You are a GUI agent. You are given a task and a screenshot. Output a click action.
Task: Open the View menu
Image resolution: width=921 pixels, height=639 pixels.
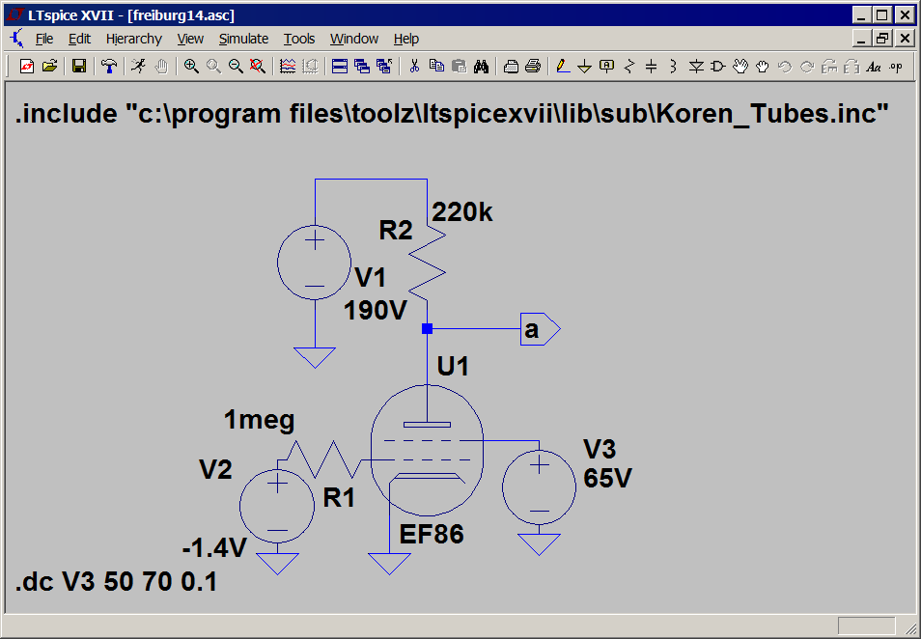(x=190, y=39)
